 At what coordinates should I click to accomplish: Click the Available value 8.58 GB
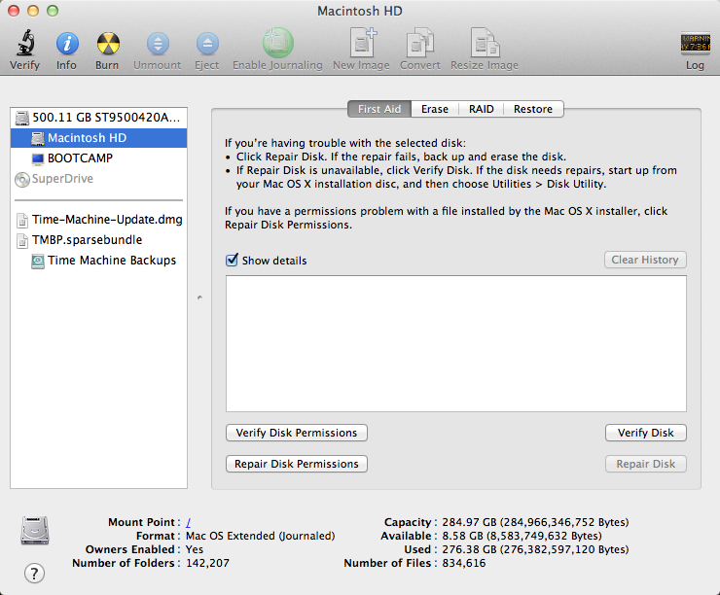522,536
